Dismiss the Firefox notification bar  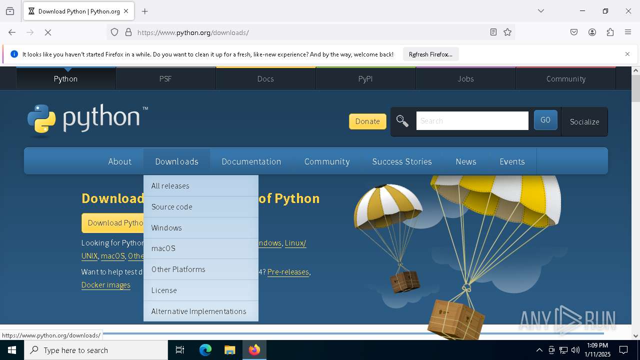point(627,54)
